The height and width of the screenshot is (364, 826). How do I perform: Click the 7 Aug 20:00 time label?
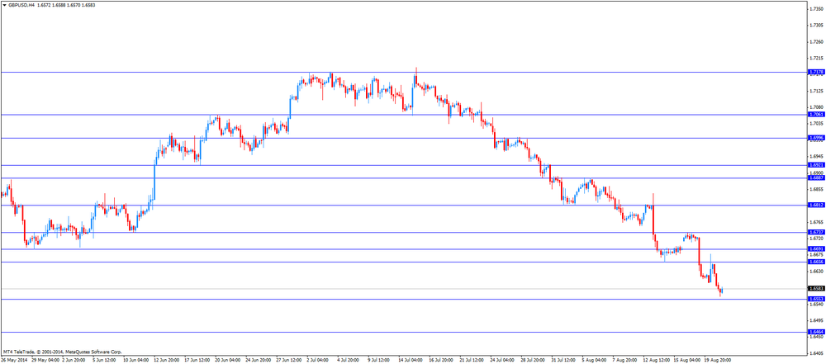coord(626,361)
